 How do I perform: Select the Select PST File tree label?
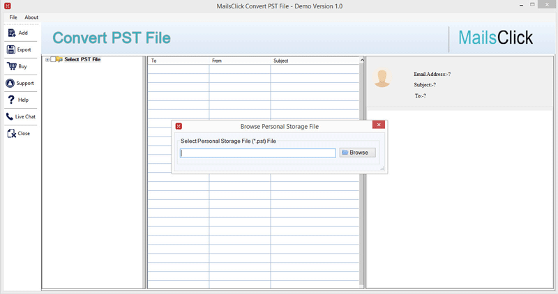pyautogui.click(x=82, y=59)
